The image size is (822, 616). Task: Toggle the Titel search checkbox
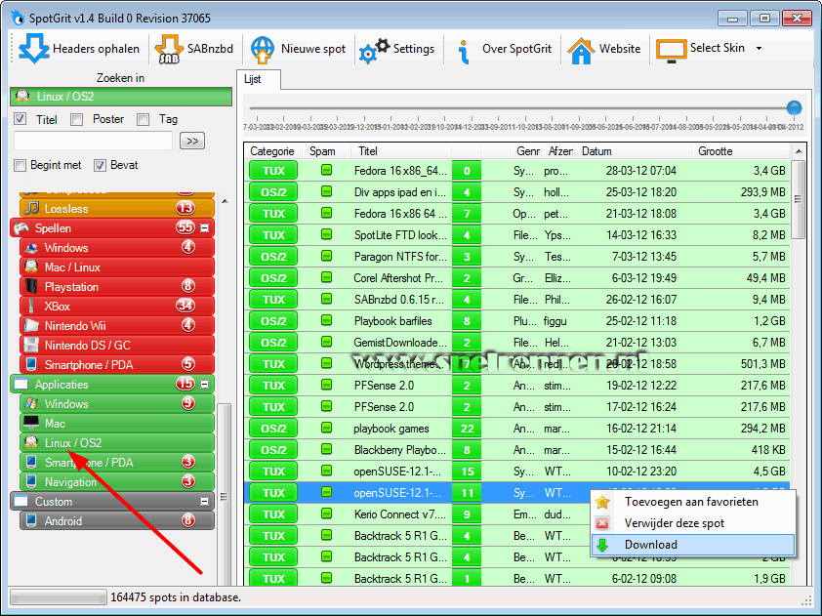click(20, 119)
